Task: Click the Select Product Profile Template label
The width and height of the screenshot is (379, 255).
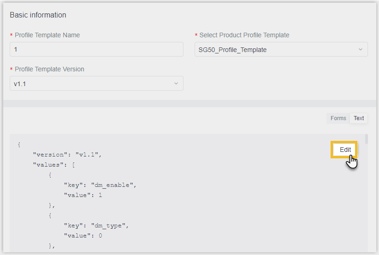Action: 244,35
